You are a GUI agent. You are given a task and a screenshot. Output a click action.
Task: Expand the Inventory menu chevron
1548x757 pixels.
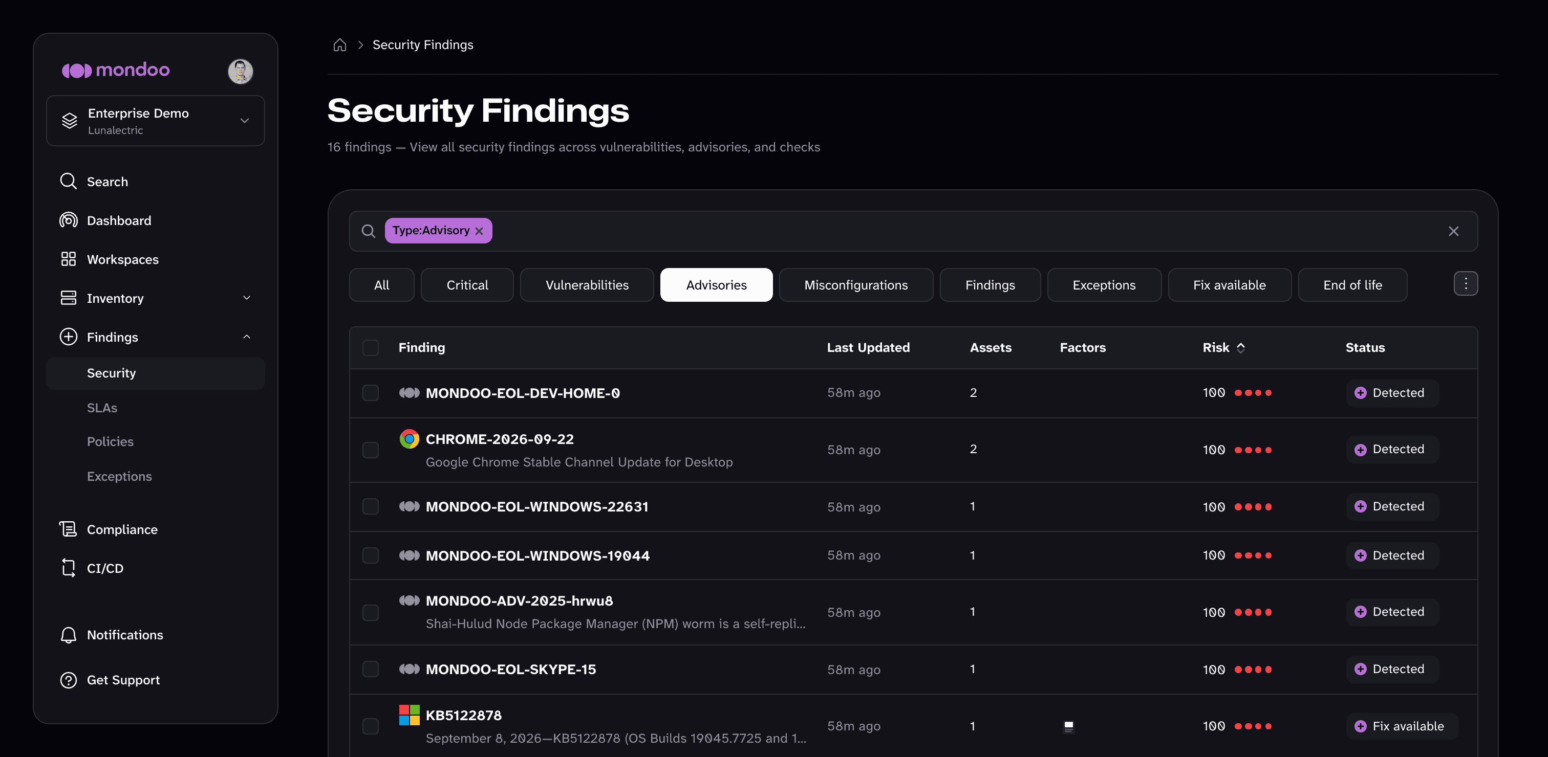246,298
